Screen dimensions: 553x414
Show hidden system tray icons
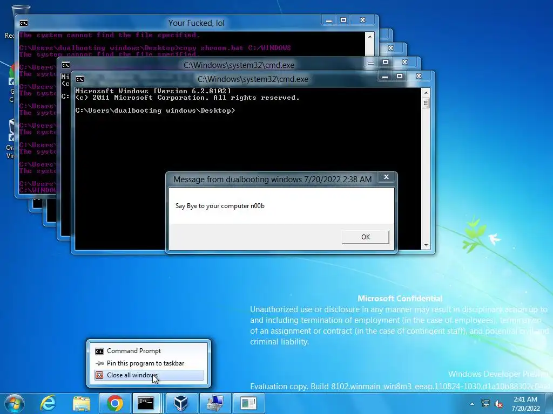[472, 404]
